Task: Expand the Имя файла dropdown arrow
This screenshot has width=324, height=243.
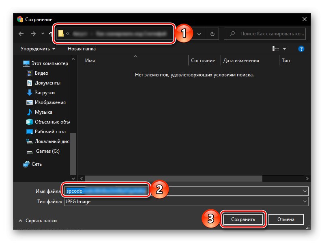Action: 305,191
